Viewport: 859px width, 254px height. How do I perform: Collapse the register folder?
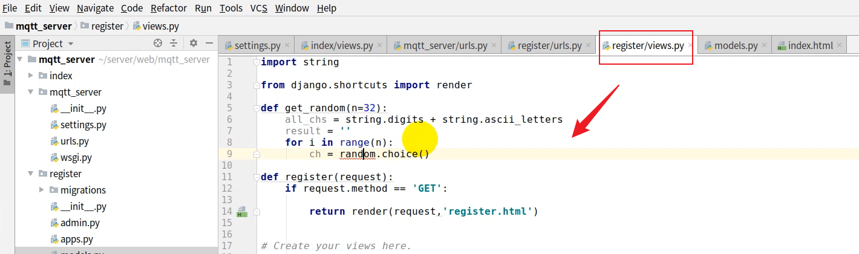pos(31,174)
